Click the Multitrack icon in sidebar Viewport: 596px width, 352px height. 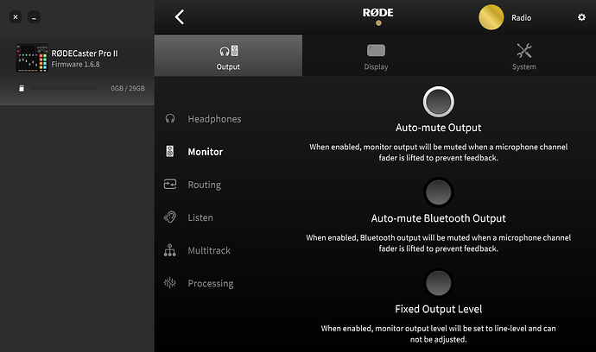[x=170, y=250]
